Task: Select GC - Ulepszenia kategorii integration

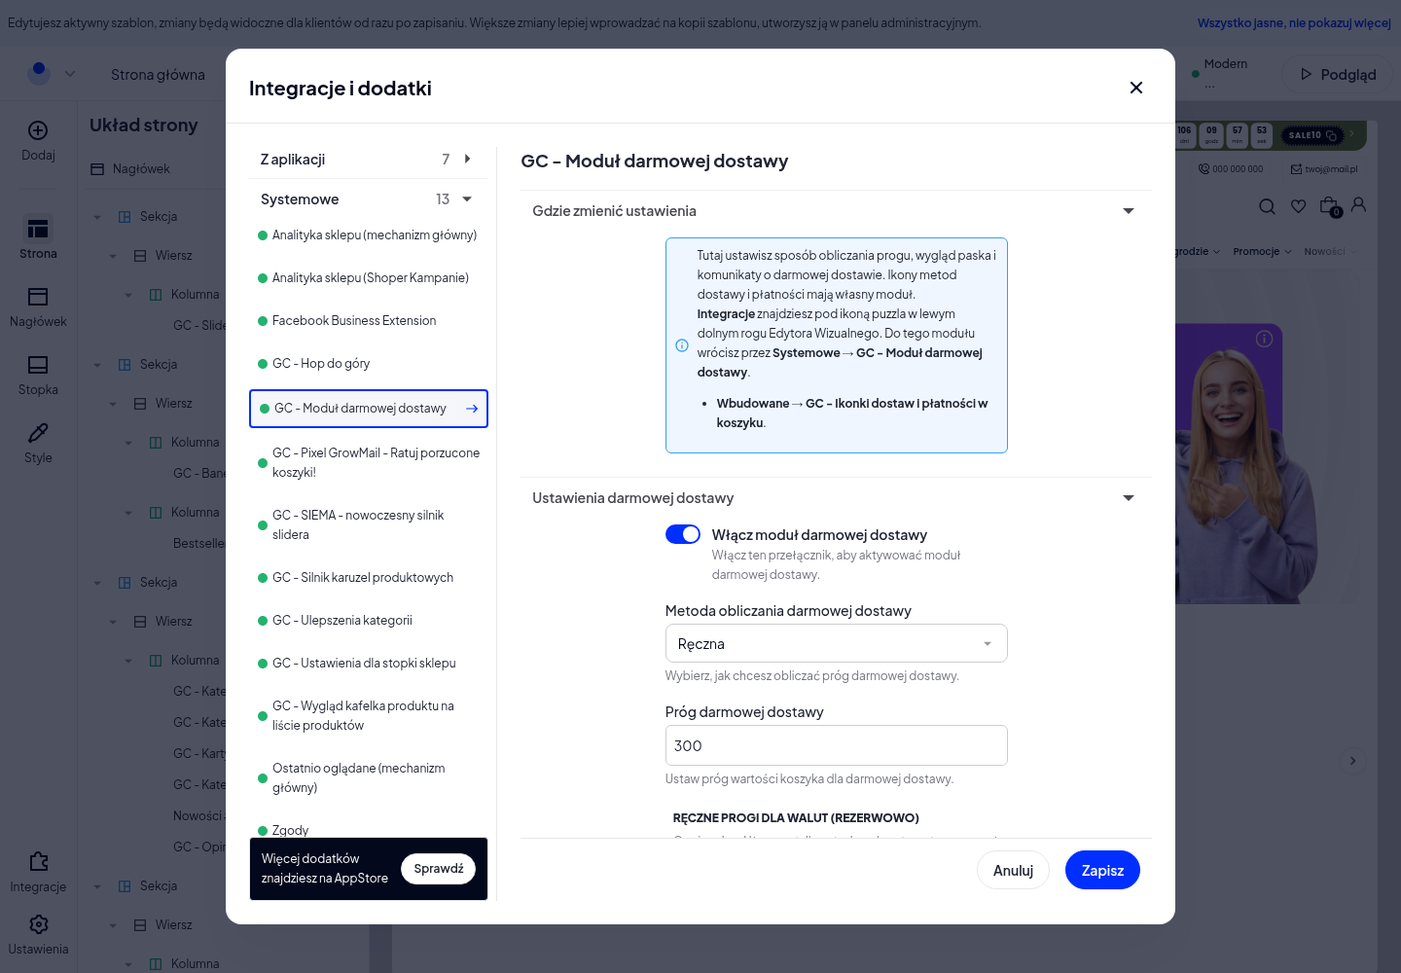Action: coord(368,621)
